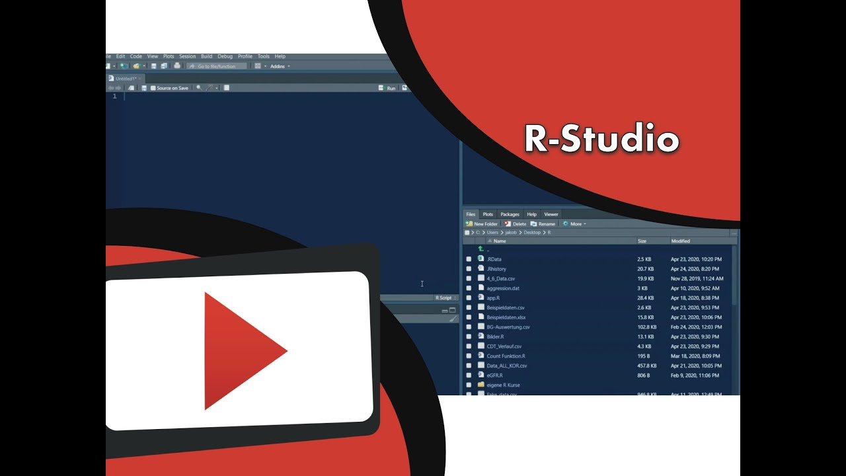The image size is (846, 476).
Task: Open the Code menu
Action: (136, 56)
